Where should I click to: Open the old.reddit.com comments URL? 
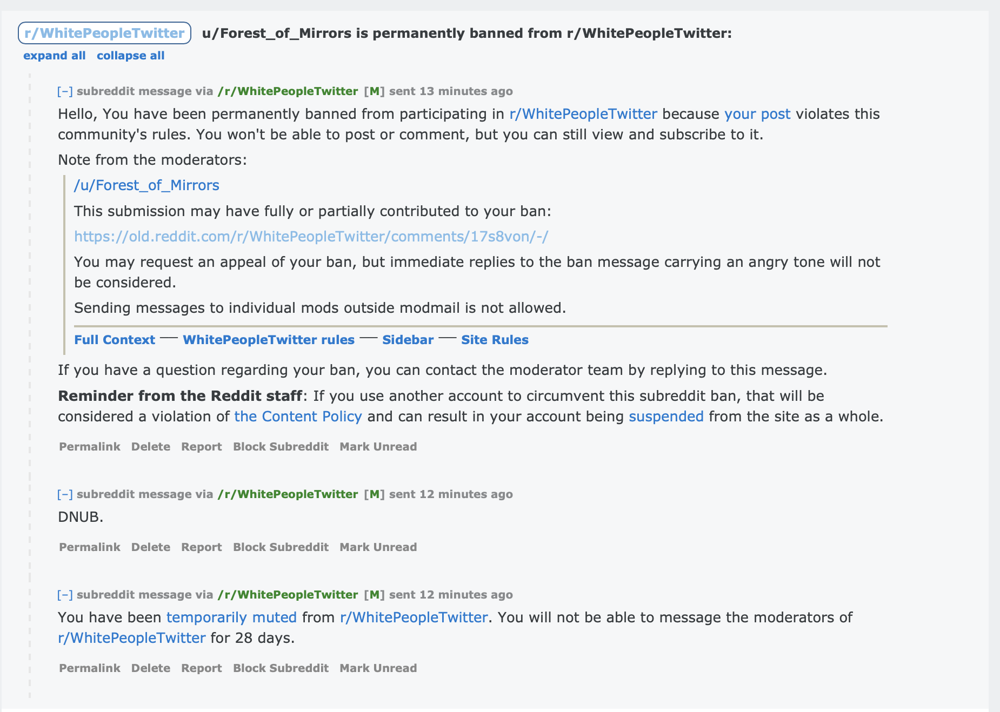(311, 237)
